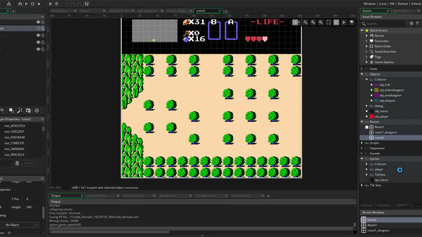
Task: Play room animations in room editor toolbar
Action: click(344, 22)
